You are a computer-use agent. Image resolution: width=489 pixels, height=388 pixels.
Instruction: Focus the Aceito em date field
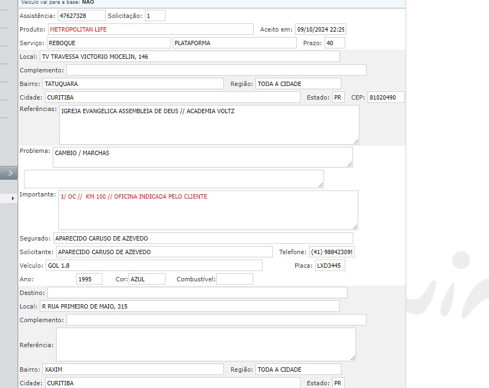click(320, 29)
